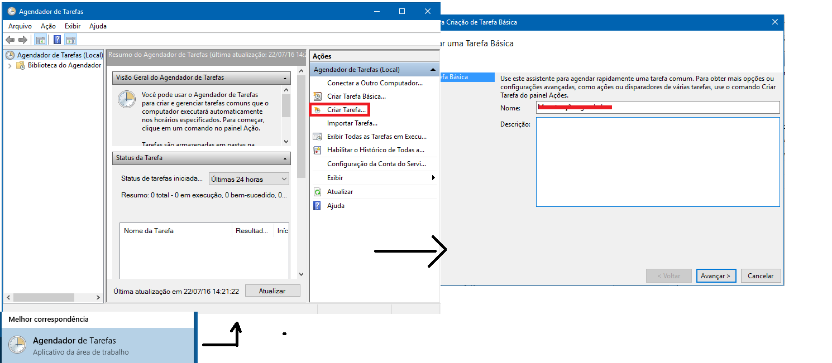Image resolution: width=832 pixels, height=363 pixels.
Task: Open the Arquivo menu
Action: (x=20, y=26)
